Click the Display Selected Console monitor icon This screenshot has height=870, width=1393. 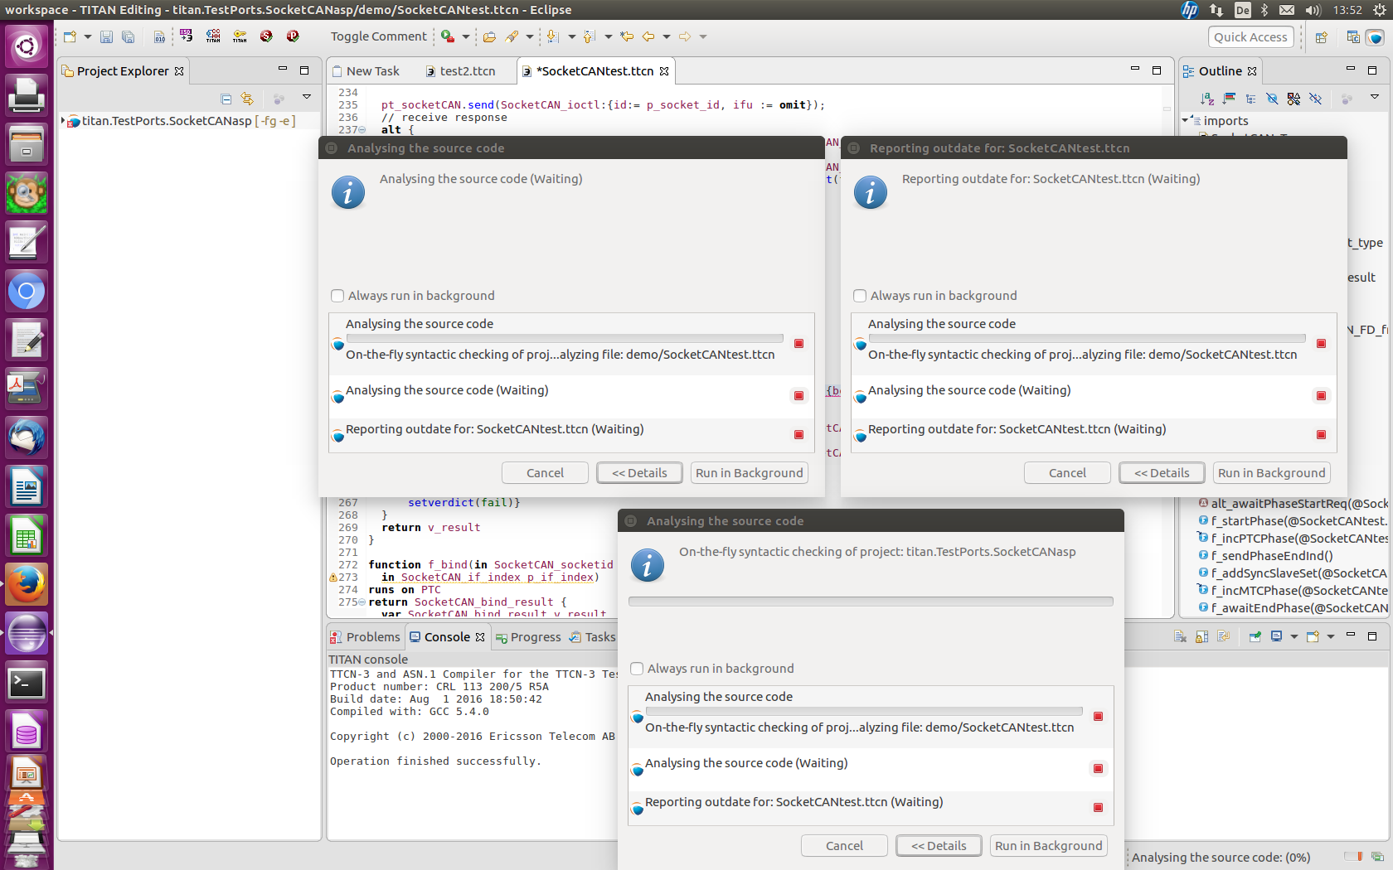click(1276, 636)
